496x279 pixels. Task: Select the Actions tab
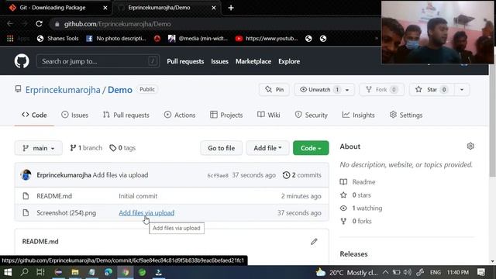(x=180, y=115)
